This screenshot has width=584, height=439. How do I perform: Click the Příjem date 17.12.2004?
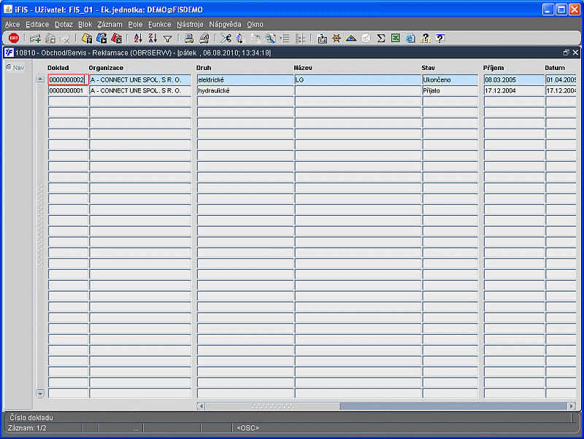[514, 90]
